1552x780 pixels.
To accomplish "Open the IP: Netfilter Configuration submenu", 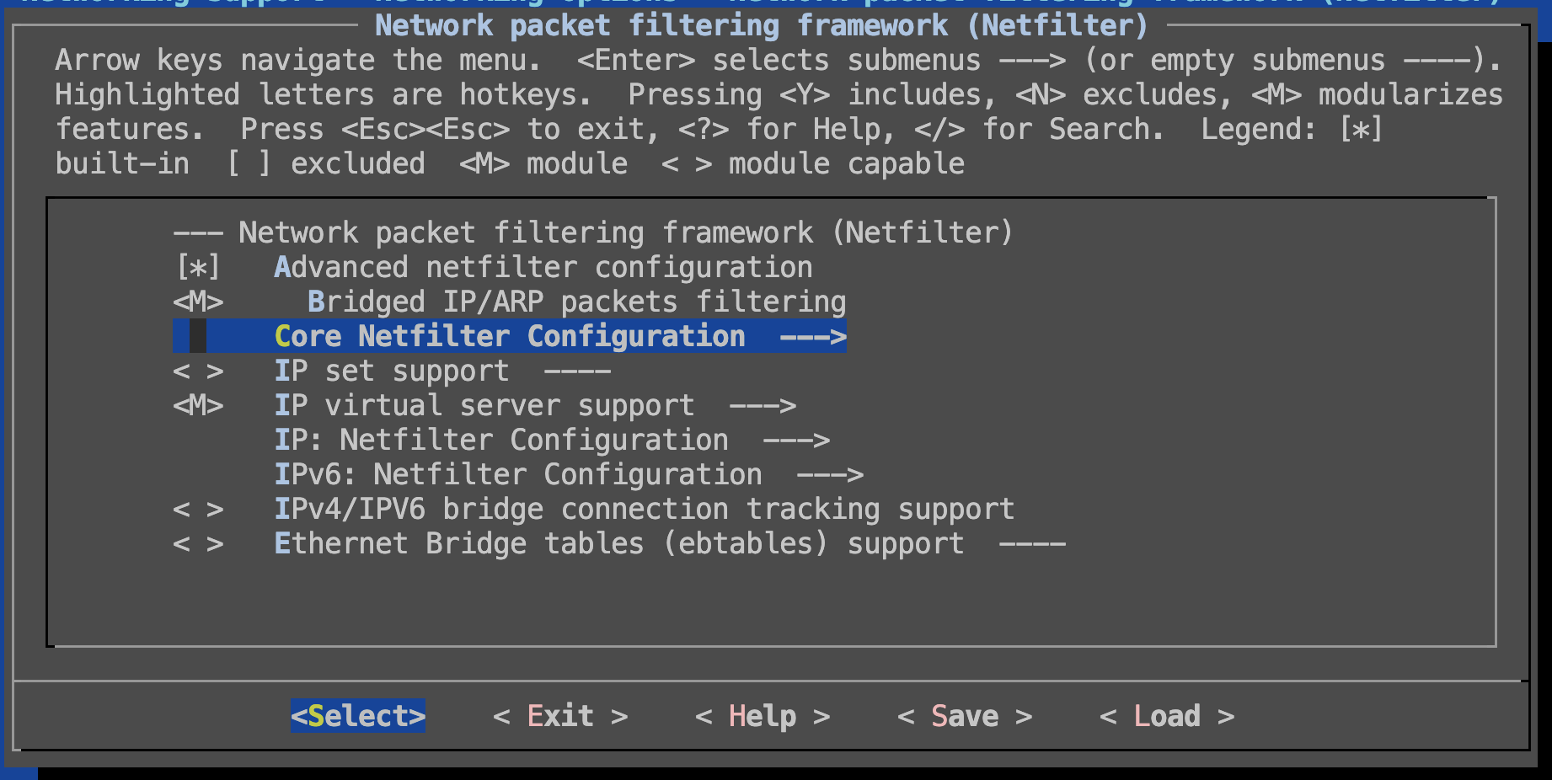I will tap(500, 441).
